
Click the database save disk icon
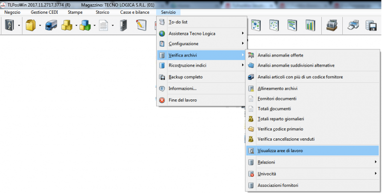[x=371, y=25]
